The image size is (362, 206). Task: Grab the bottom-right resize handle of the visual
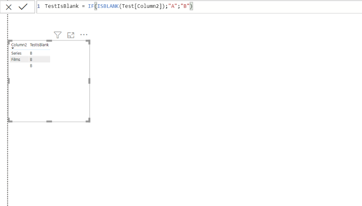pyautogui.click(x=88, y=120)
